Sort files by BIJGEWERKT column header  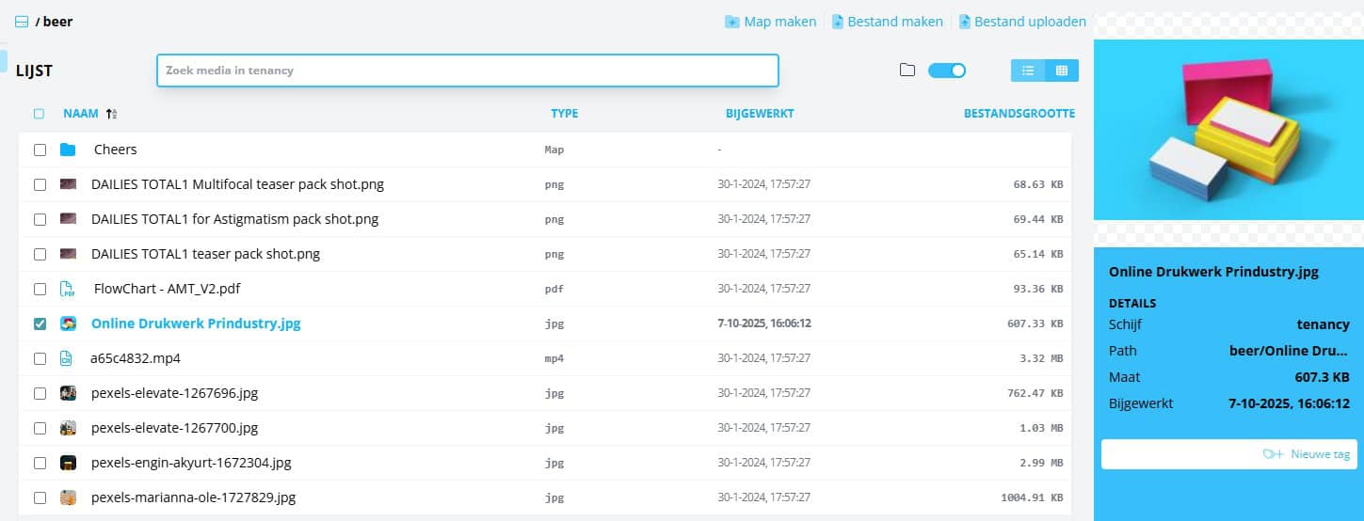click(759, 114)
